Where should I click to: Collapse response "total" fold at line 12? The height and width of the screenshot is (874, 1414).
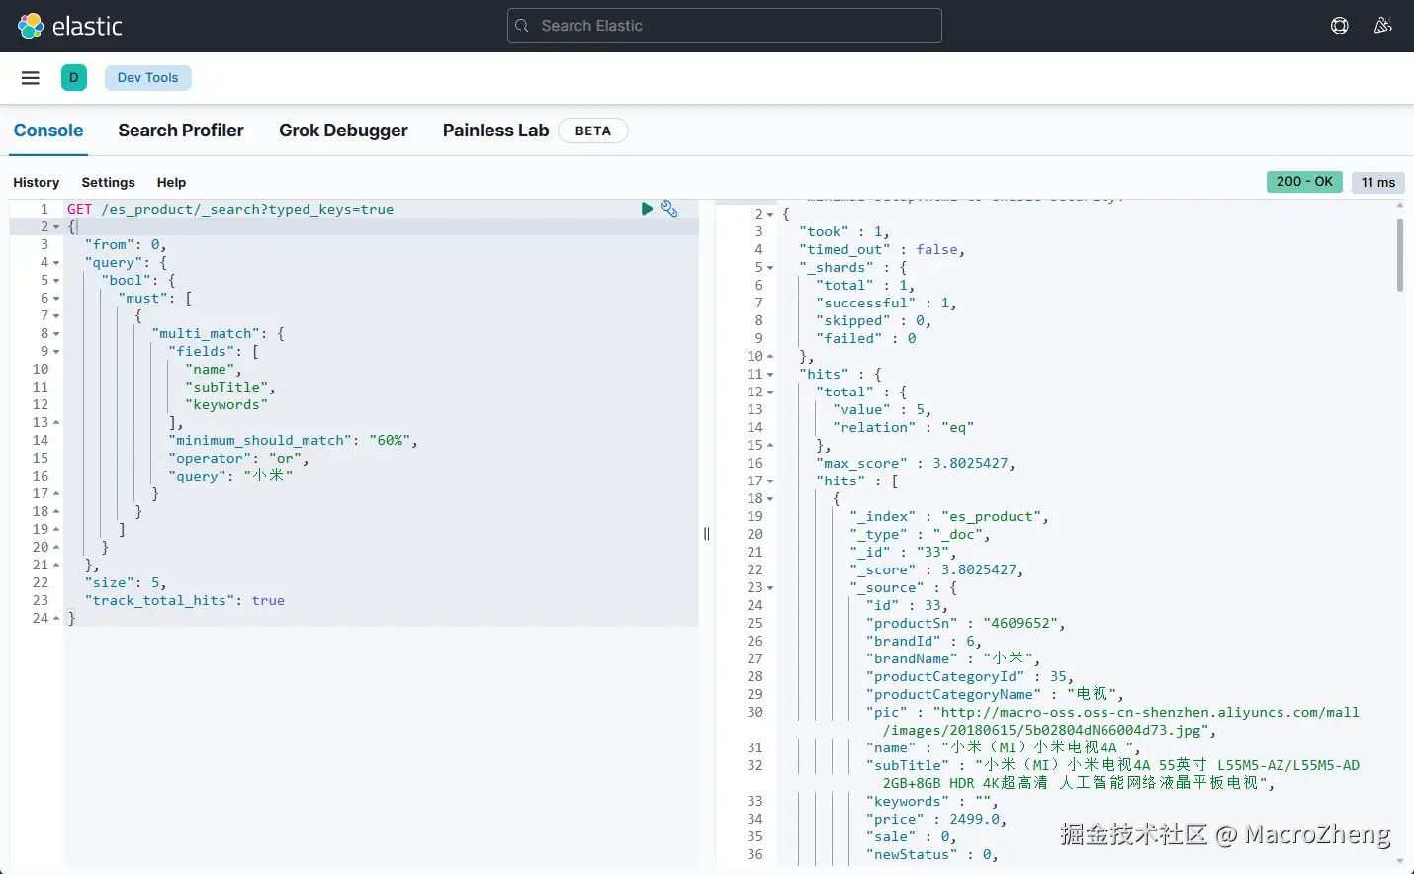point(770,393)
